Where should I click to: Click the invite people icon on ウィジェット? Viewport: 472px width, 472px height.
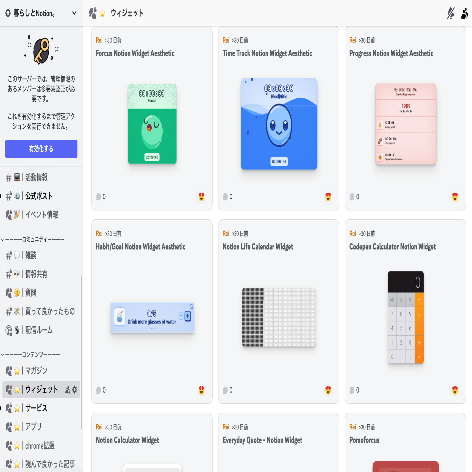(68, 390)
